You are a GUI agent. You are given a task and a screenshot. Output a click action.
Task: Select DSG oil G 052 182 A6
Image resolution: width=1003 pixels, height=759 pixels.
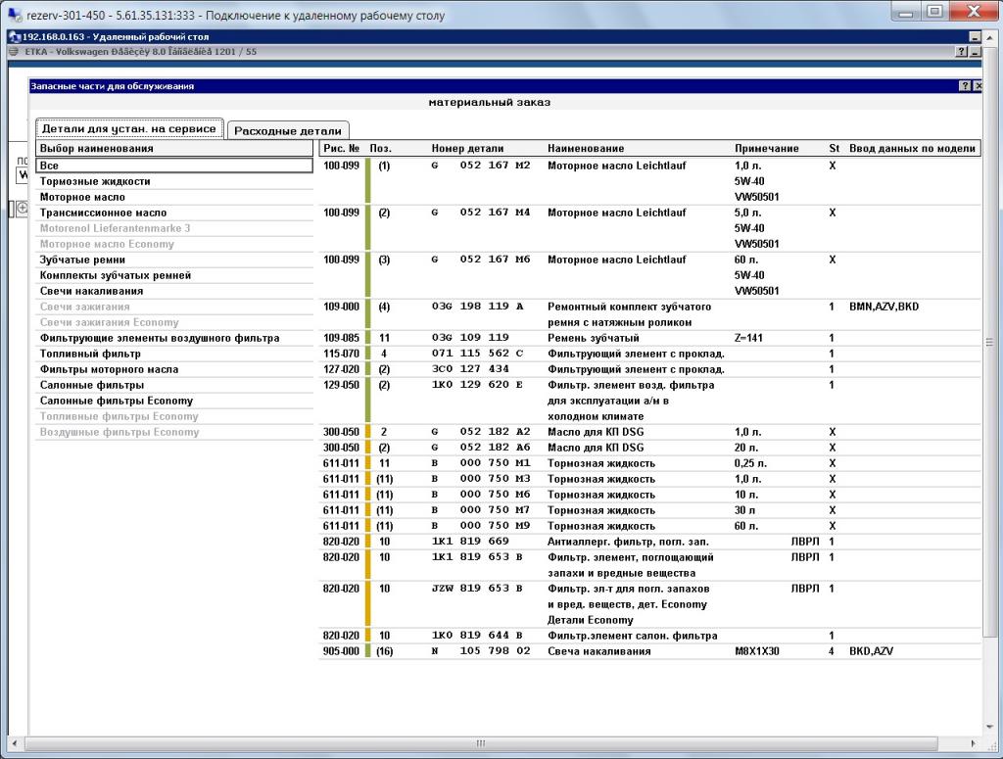pos(649,448)
